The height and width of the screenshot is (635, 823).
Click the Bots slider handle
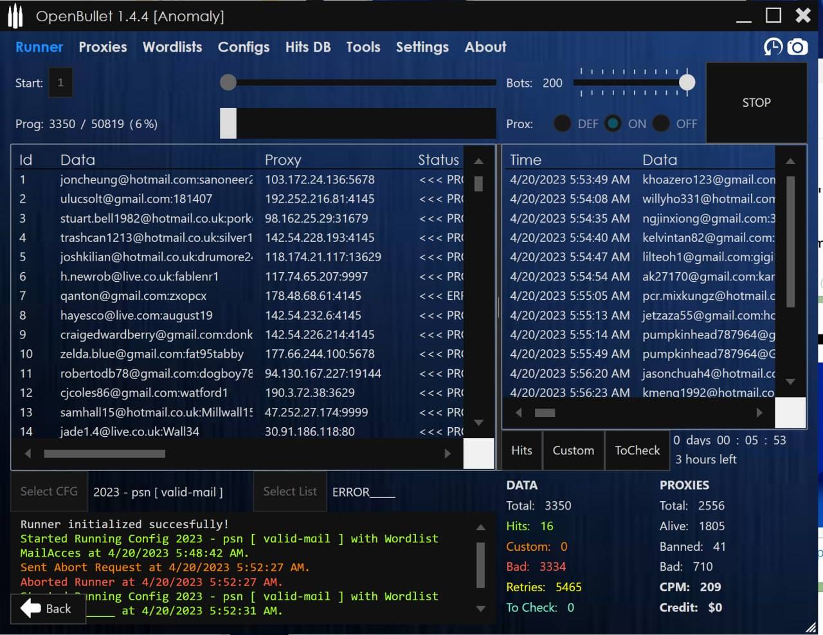687,82
